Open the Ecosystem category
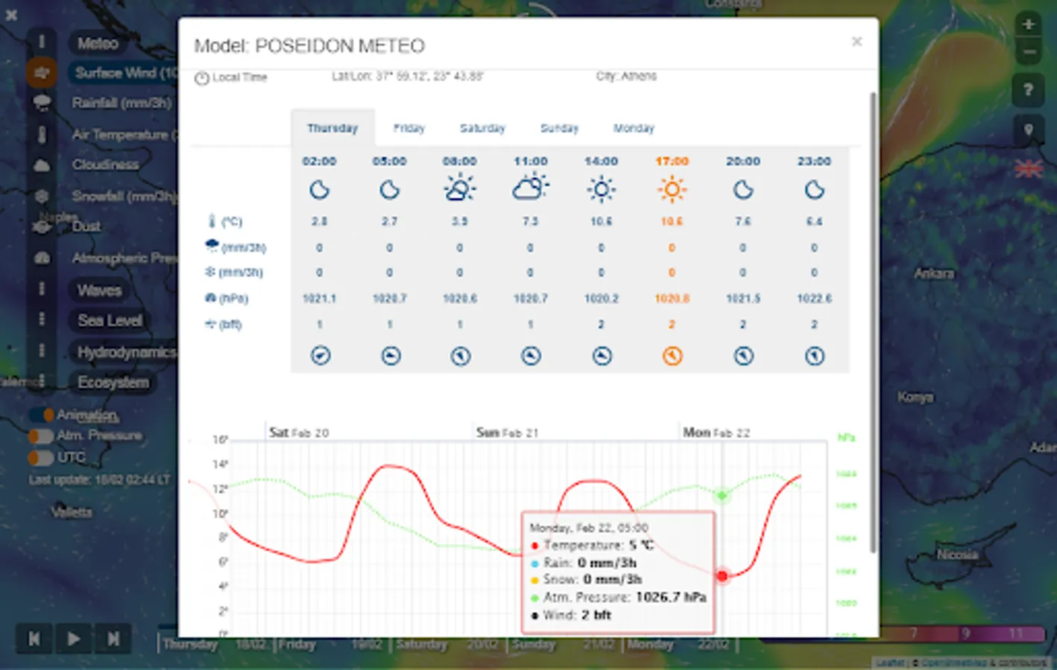The width and height of the screenshot is (1057, 670). point(113,382)
